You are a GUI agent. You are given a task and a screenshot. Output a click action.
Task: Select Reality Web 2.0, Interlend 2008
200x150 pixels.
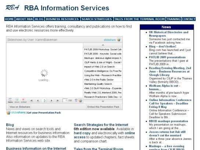(103, 93)
